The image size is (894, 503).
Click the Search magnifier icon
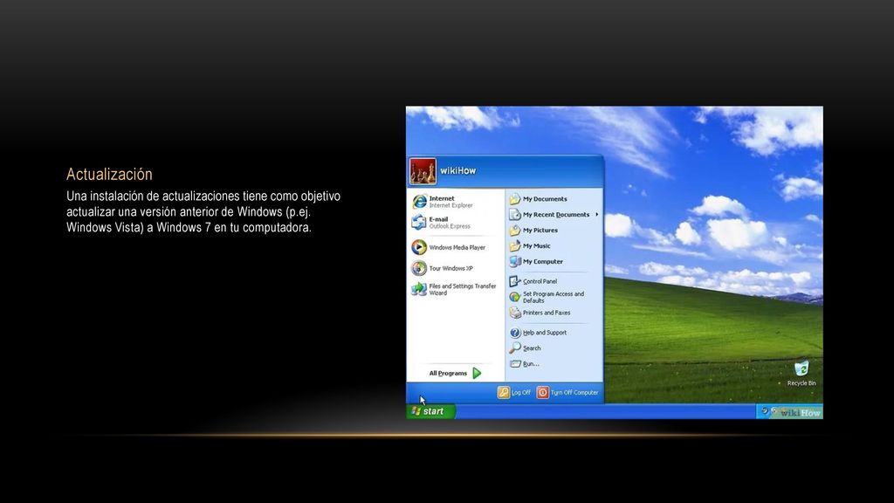515,348
